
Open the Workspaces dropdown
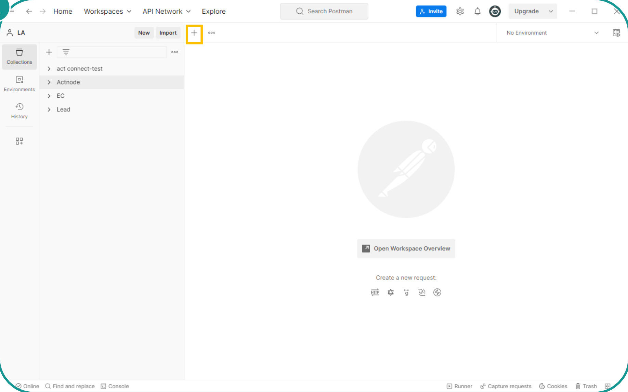(x=107, y=11)
